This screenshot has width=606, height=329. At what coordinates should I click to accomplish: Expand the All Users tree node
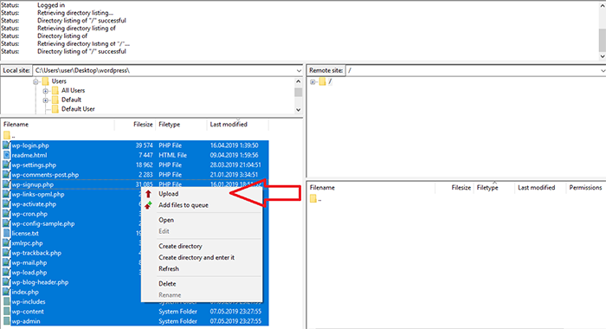46,91
